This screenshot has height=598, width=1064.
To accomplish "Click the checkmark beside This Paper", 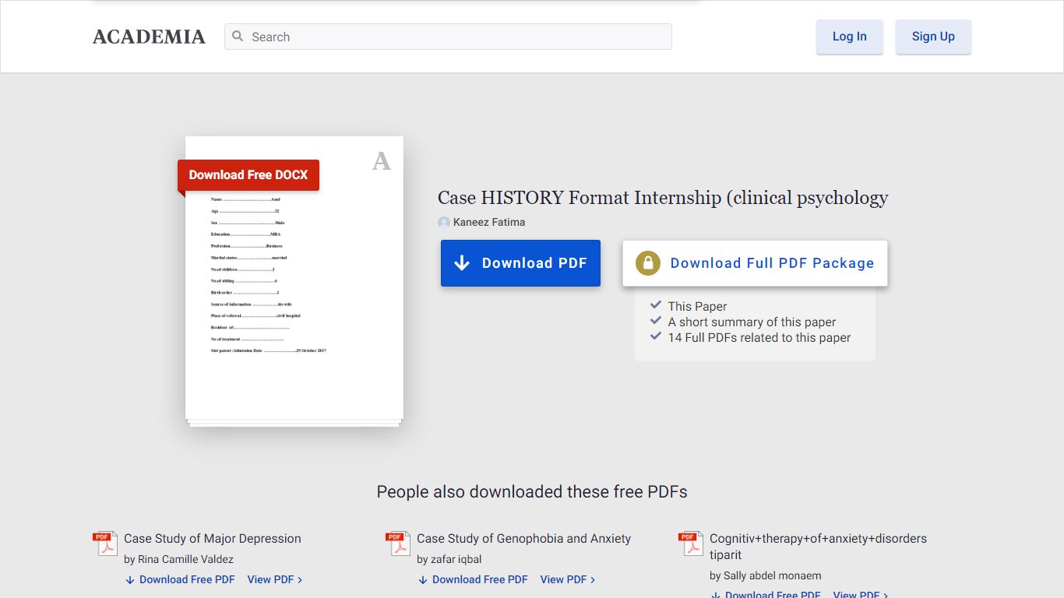I will click(x=656, y=305).
